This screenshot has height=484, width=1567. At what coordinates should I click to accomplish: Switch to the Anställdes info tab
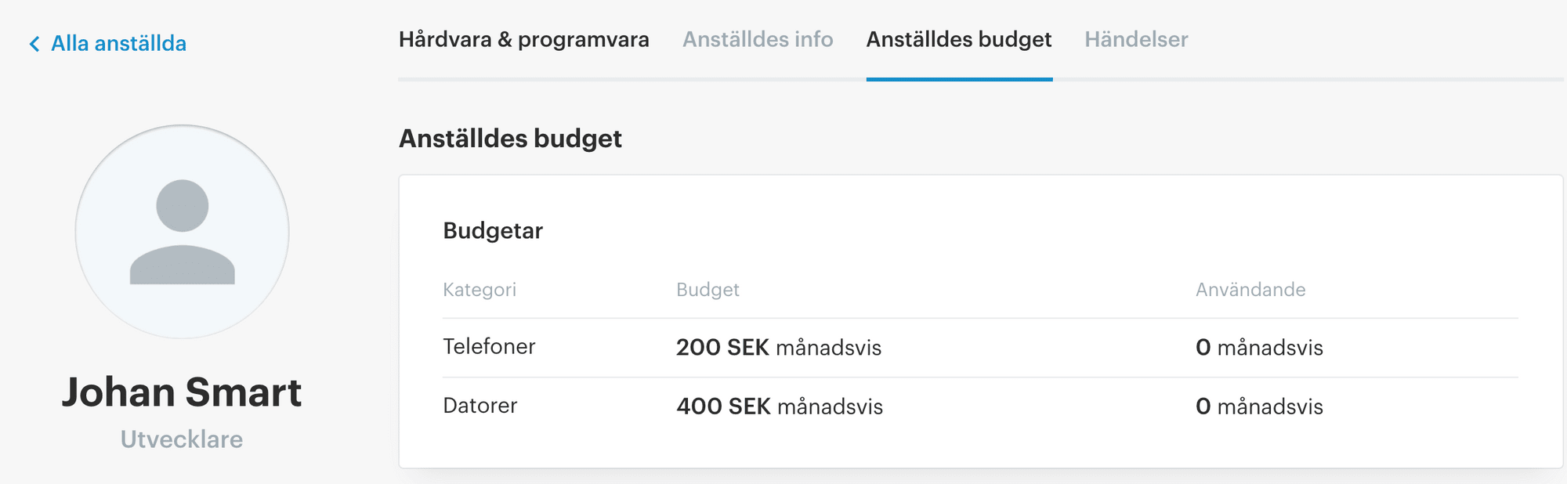coord(758,39)
